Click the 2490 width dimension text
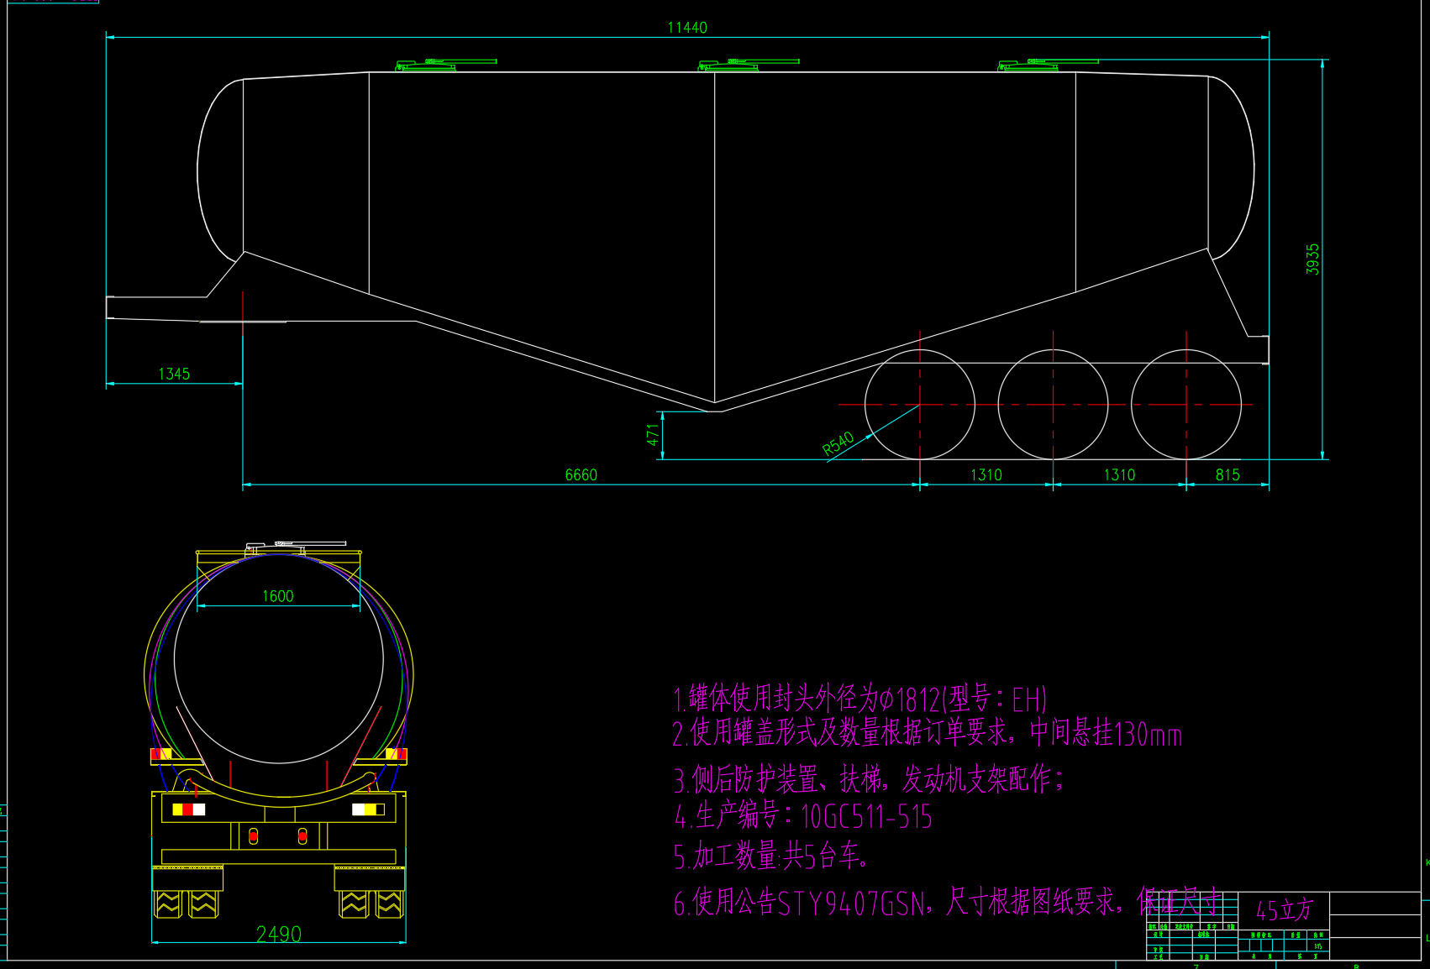Screen dimensions: 1430x969 click(279, 934)
